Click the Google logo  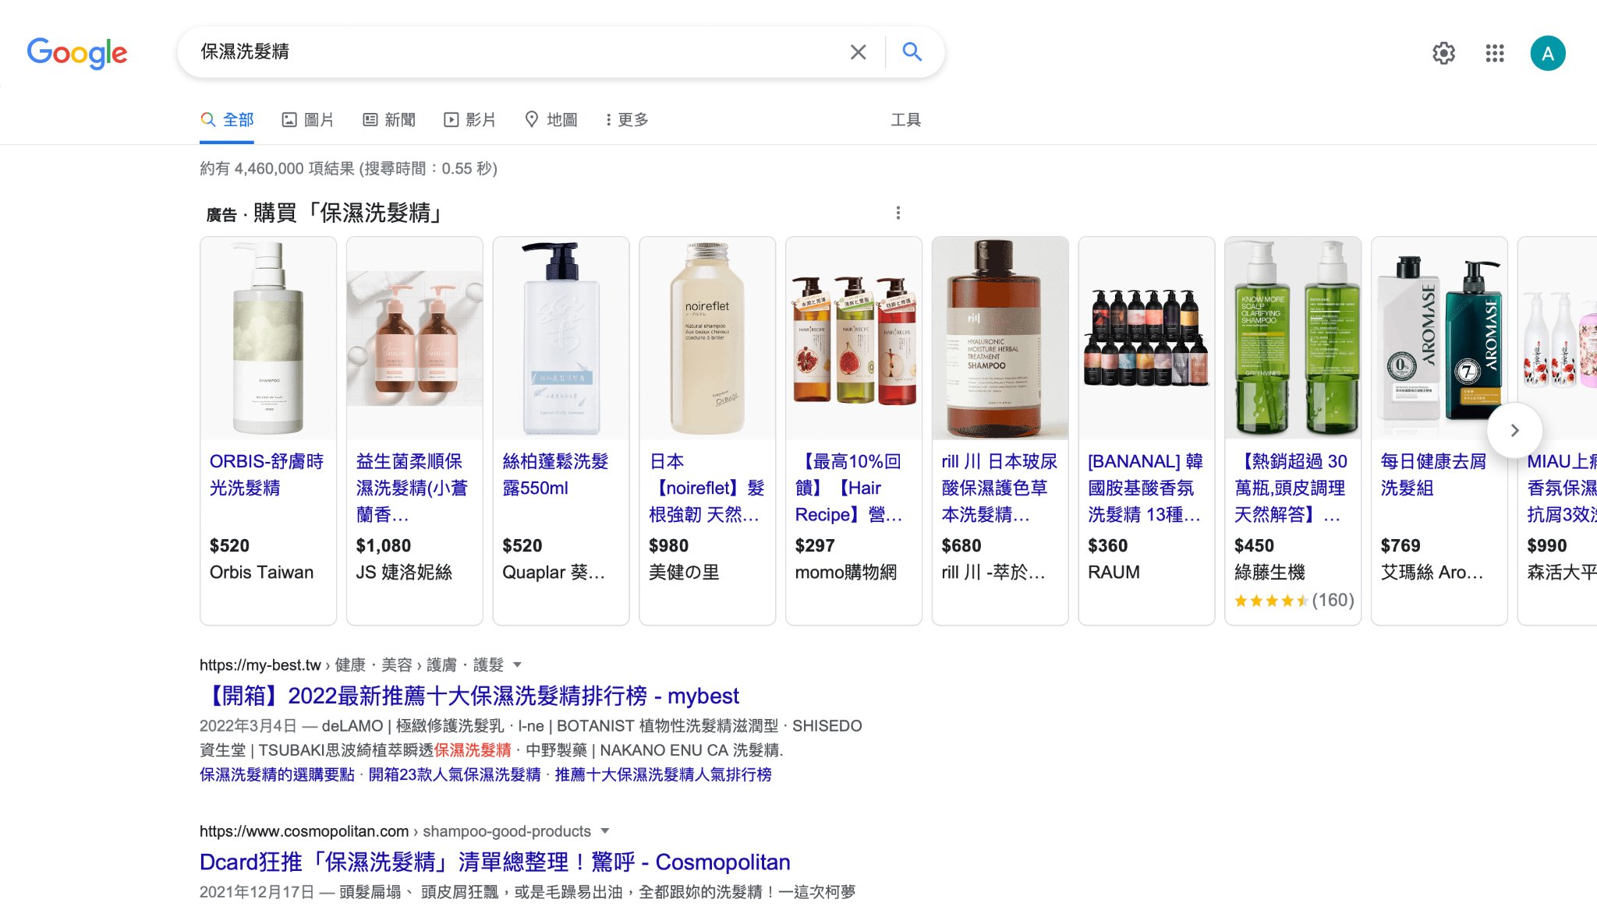tap(77, 53)
